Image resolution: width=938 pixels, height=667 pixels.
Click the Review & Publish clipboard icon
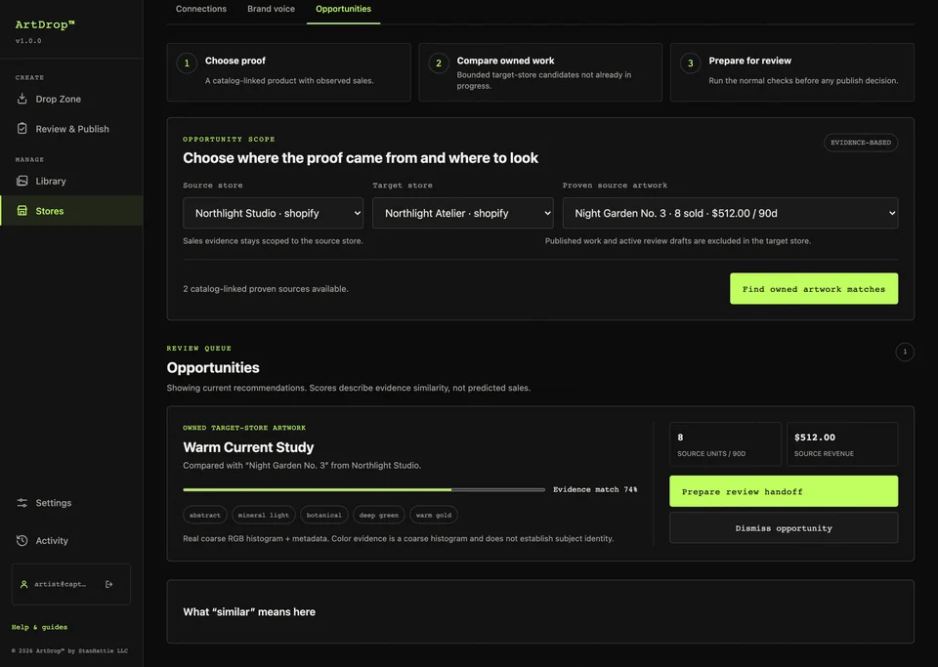coord(22,129)
